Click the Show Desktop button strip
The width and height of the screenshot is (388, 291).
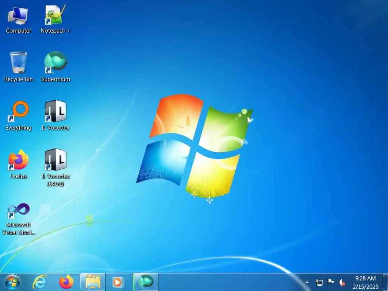[385, 282]
